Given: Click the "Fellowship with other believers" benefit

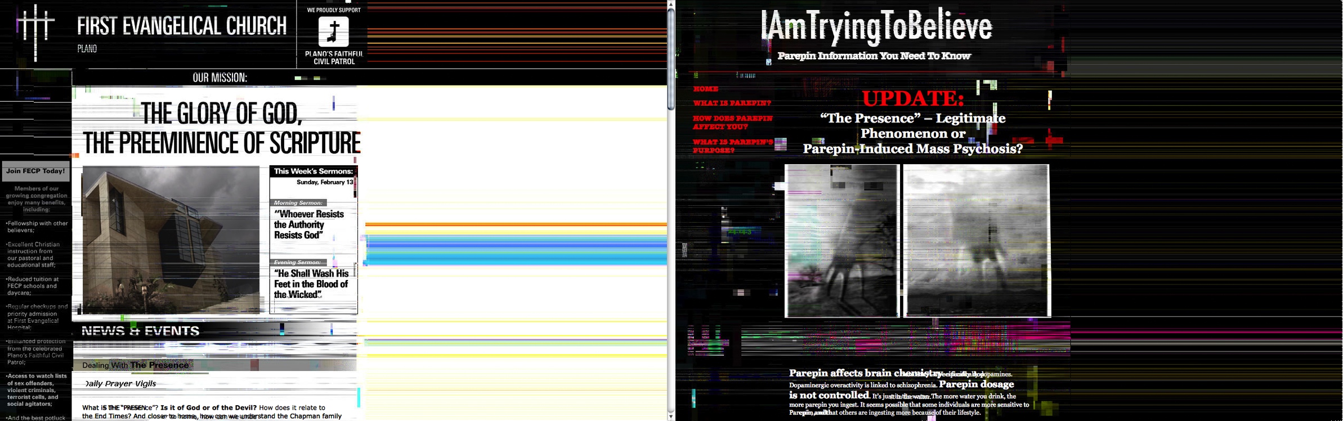Looking at the screenshot, I should point(37,227).
